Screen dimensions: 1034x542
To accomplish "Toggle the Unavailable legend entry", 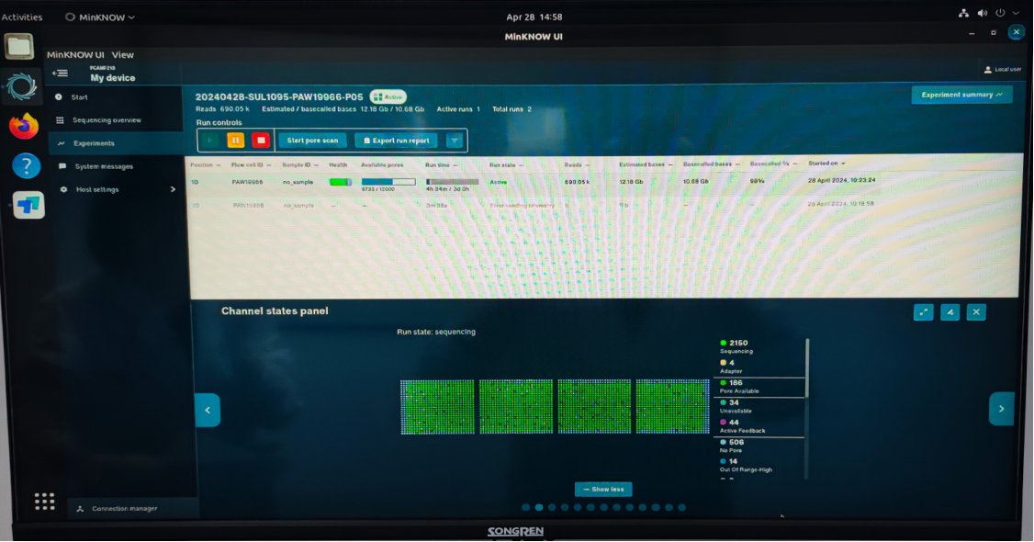I will (735, 406).
